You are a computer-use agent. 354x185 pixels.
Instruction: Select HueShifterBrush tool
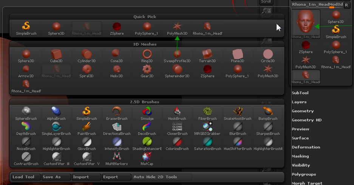pyautogui.click(x=238, y=144)
